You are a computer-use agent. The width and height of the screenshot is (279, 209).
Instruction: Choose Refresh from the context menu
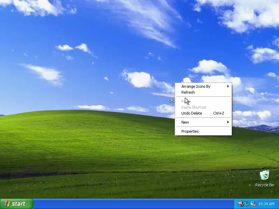click(x=203, y=92)
